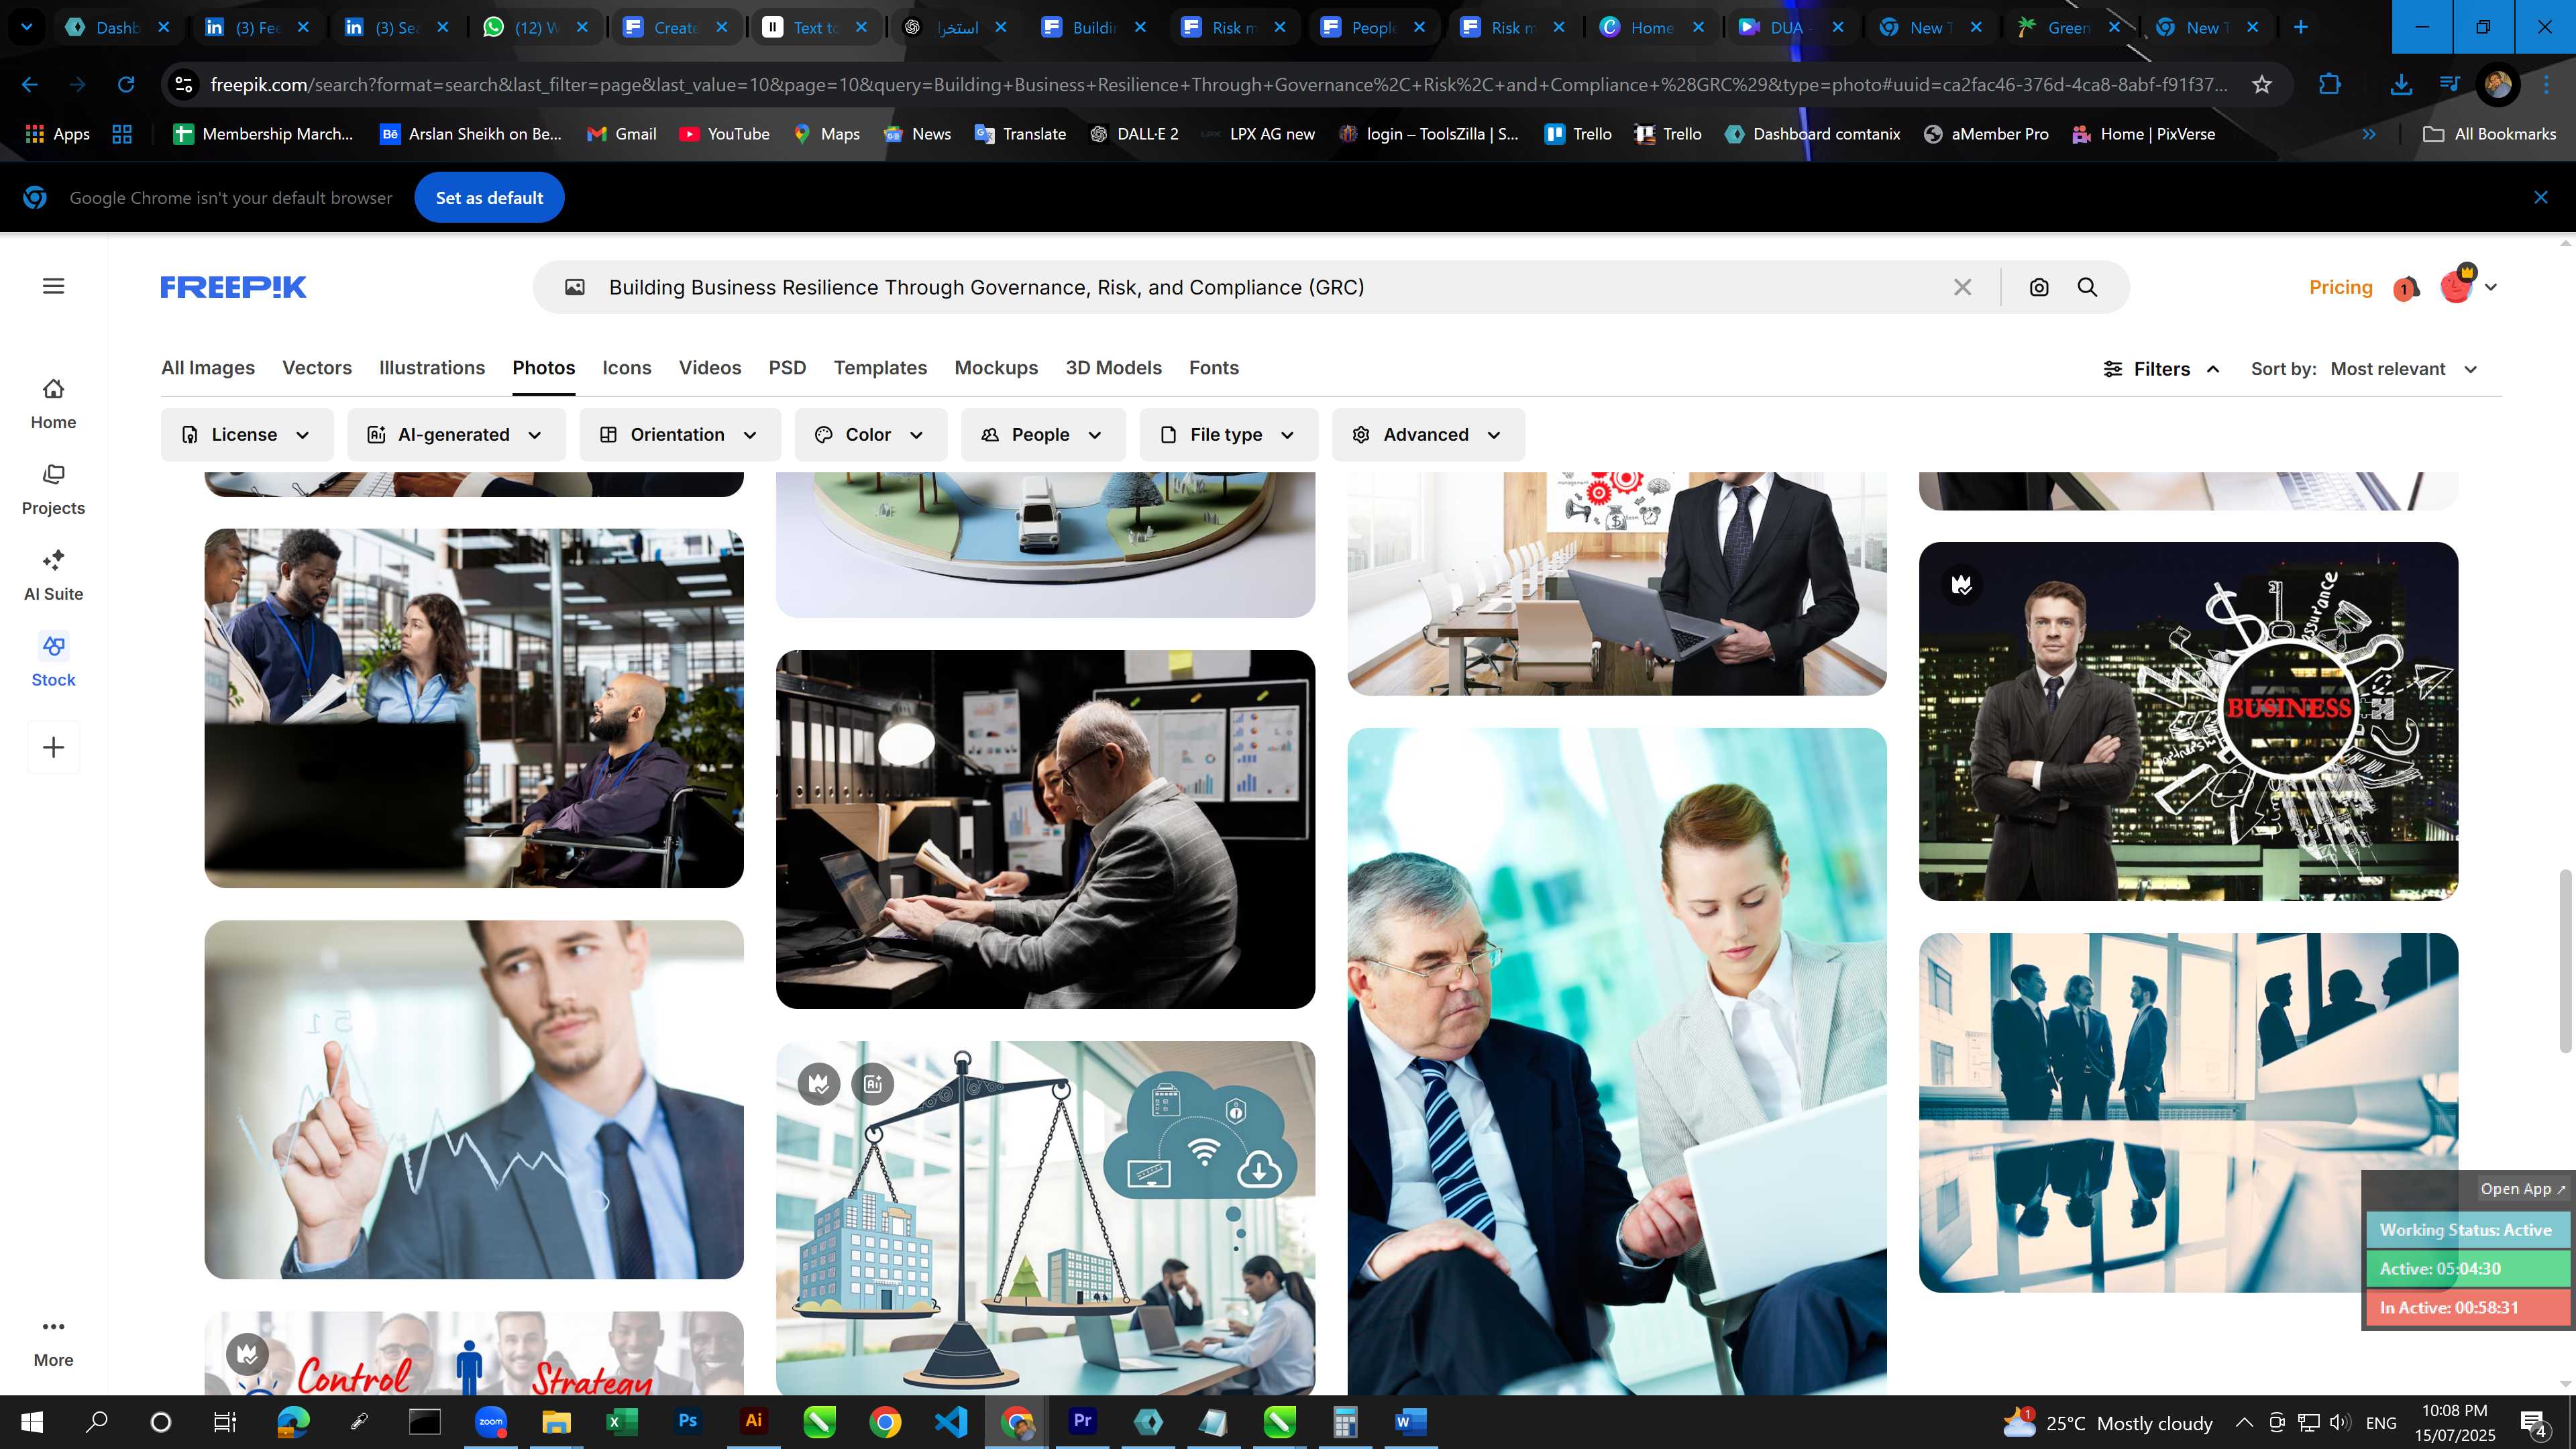Click the plus icon in sidebar
This screenshot has height=1449, width=2576.
pyautogui.click(x=53, y=747)
